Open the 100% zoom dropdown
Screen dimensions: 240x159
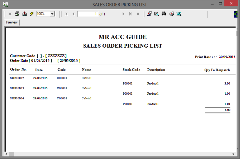(x=52, y=14)
